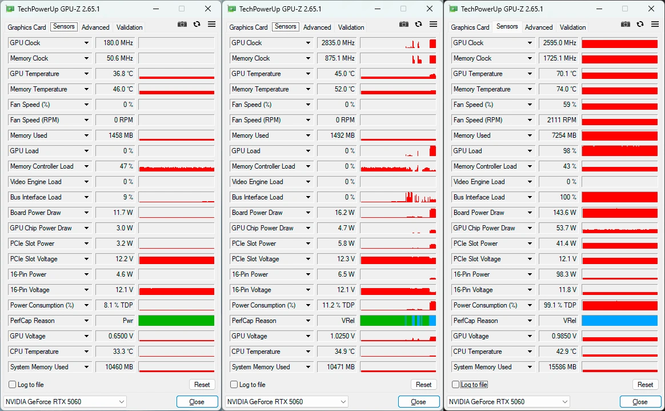Open the RTX 5060 GPU selector in the right window

509,402
